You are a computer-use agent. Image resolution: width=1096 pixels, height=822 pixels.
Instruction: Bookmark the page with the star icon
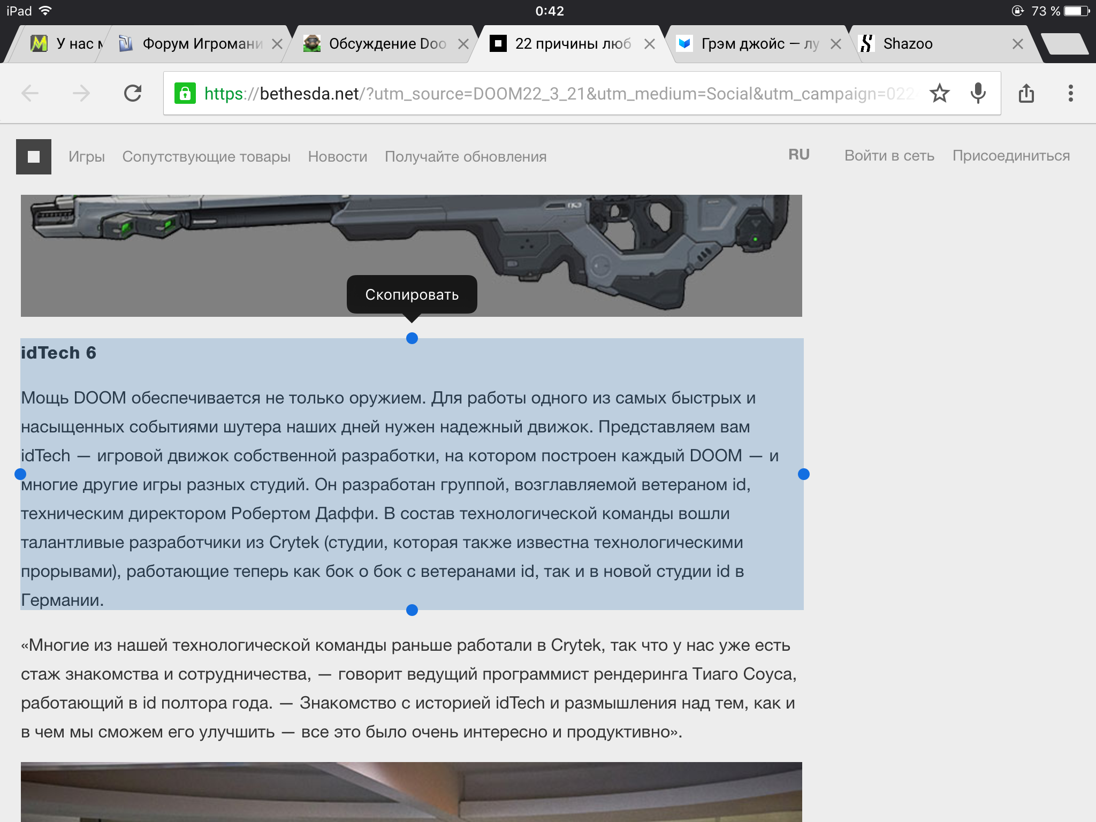939,94
